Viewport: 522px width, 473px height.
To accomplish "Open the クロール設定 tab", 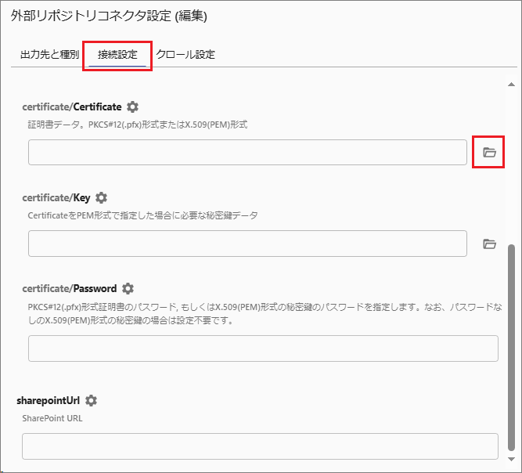I will click(x=185, y=55).
